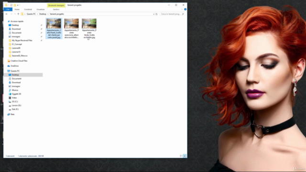Click pin icon next to Desktop quick access
The height and width of the screenshot is (172, 306).
42,25
